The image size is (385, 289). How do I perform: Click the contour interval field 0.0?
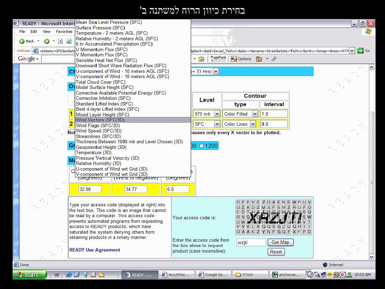pos(274,124)
